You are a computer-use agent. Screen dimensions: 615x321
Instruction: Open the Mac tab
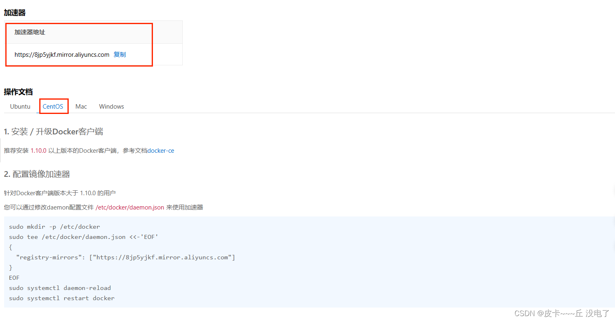pyautogui.click(x=81, y=106)
